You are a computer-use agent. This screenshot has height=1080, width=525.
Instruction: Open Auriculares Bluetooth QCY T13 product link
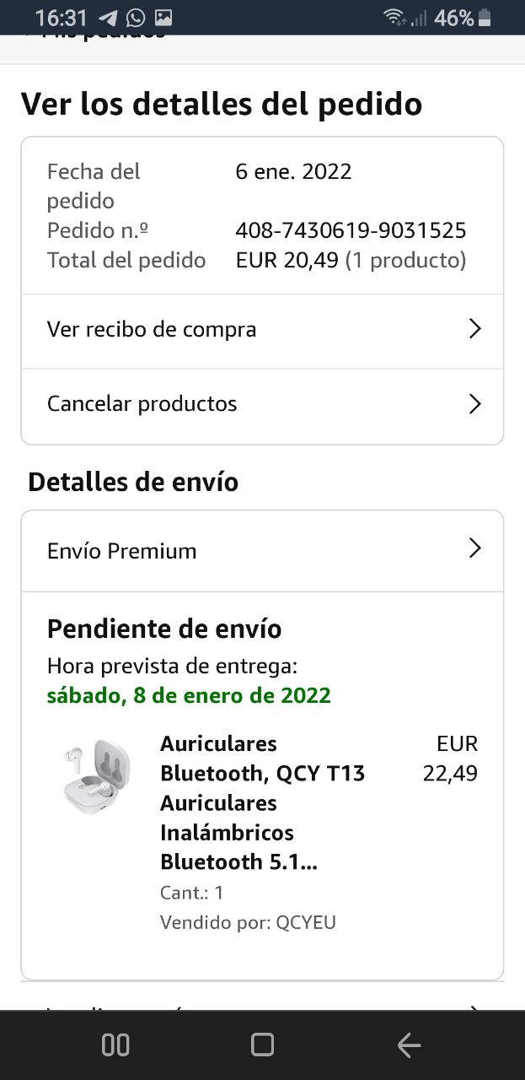261,802
